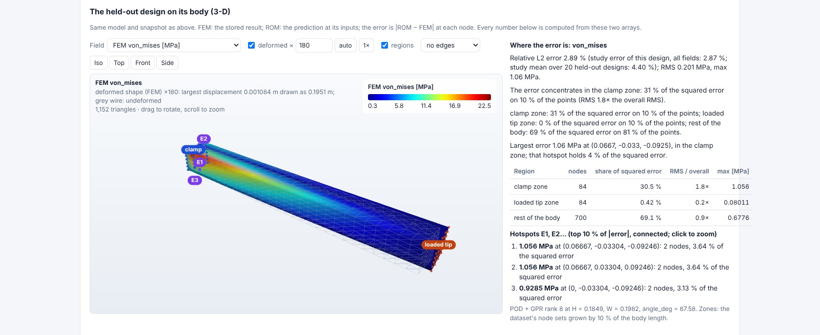
Task: Open the Field dropdown showing FEM von_mises
Action: [174, 46]
